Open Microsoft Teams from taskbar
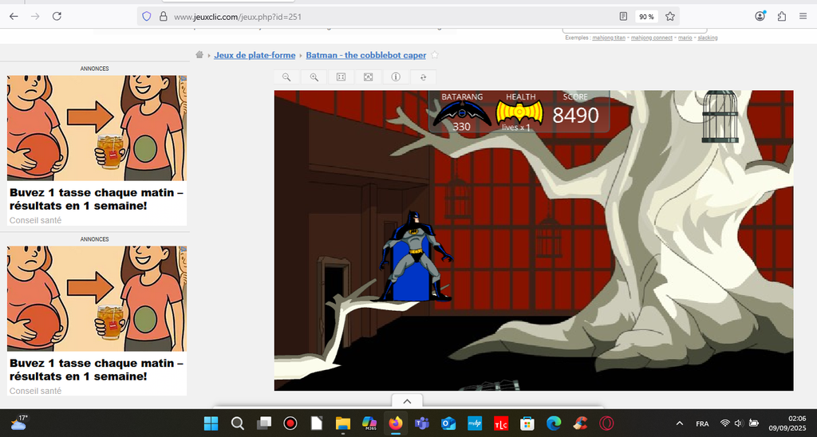Viewport: 817px width, 437px height. point(421,423)
